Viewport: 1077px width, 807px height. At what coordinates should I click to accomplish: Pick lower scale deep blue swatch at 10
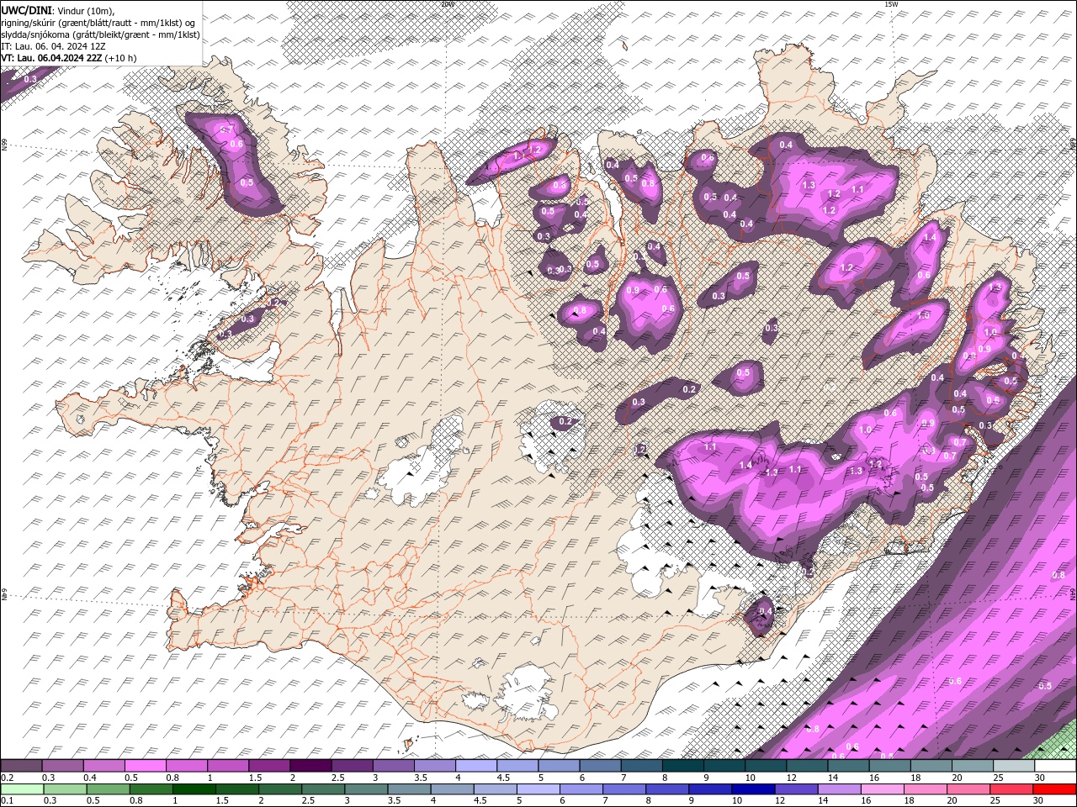(753, 789)
